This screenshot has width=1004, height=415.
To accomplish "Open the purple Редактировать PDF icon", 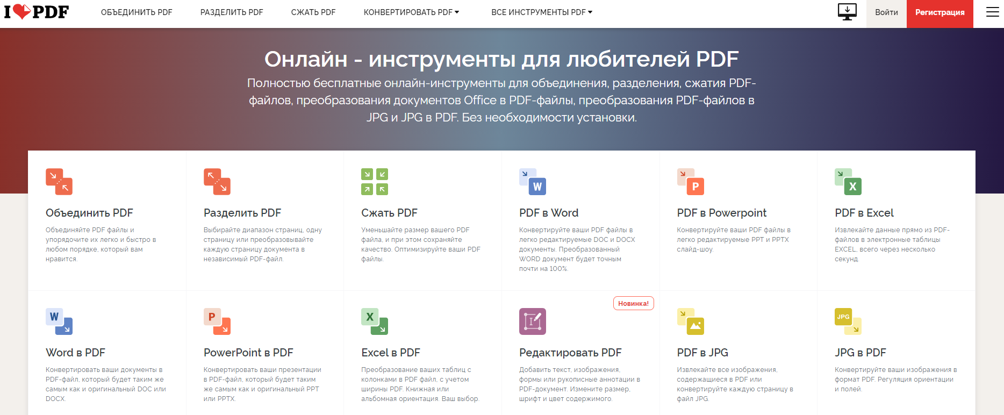I will [x=533, y=321].
